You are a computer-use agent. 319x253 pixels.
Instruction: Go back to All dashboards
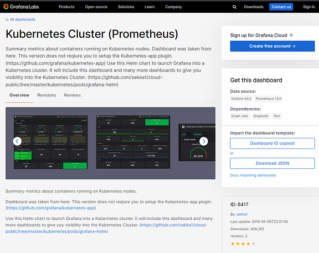(21, 20)
